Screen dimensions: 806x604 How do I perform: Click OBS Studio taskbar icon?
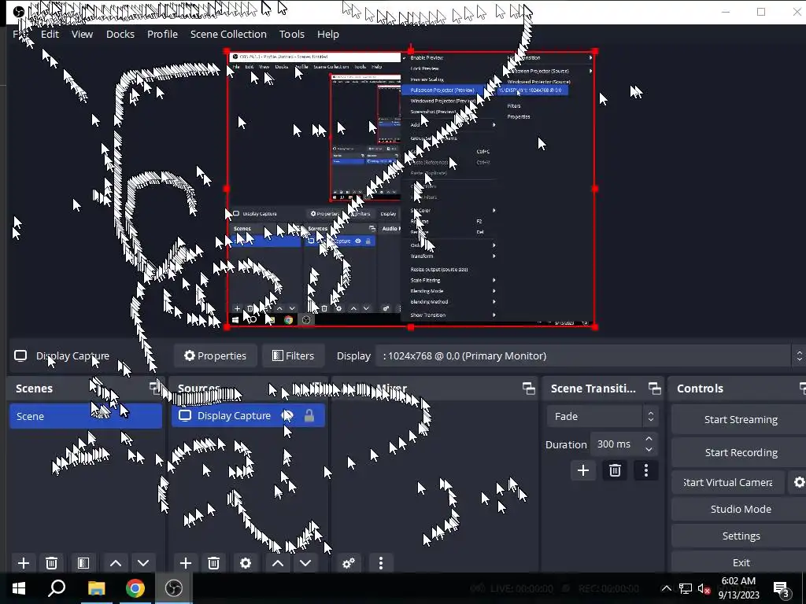coord(174,588)
